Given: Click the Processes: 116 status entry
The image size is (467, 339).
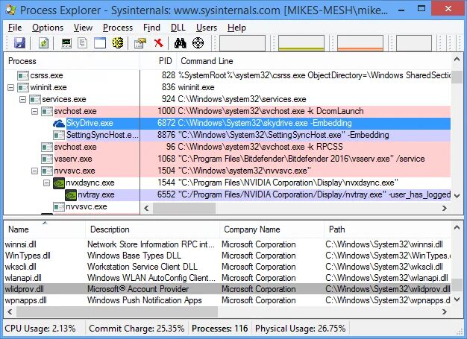Looking at the screenshot, I should (x=220, y=329).
